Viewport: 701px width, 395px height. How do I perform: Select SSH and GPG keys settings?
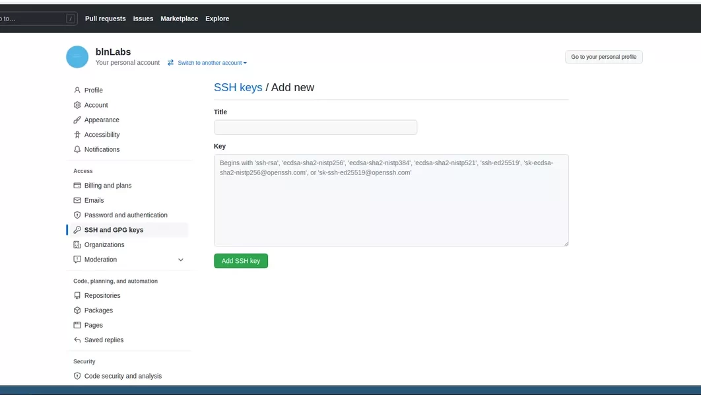pos(129,229)
